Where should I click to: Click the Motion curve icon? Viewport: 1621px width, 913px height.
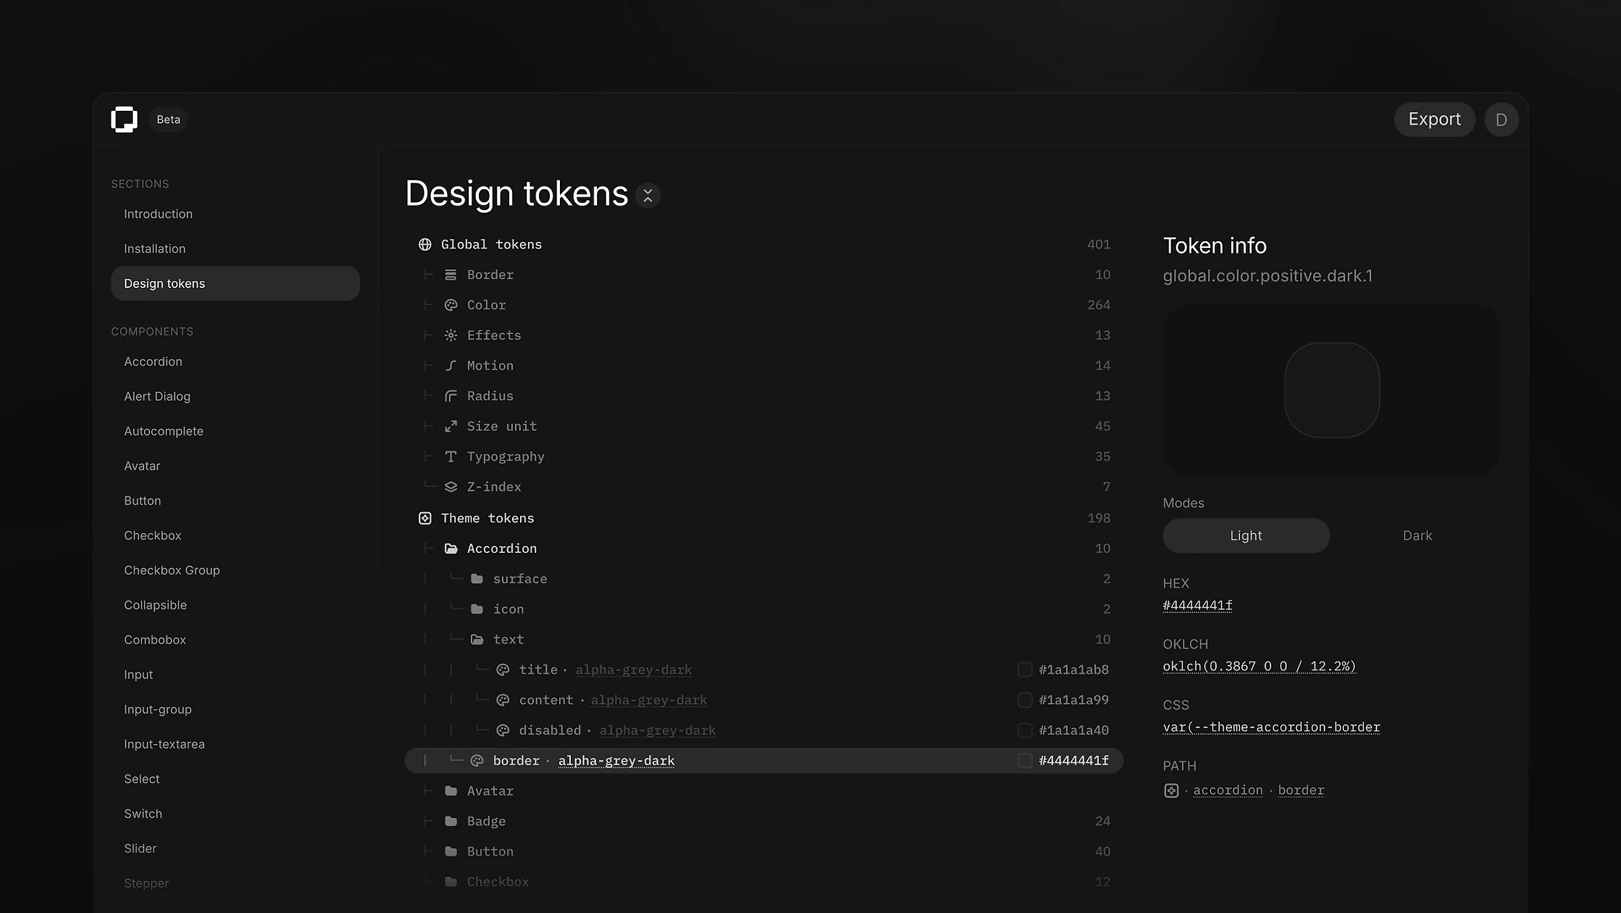pos(451,366)
